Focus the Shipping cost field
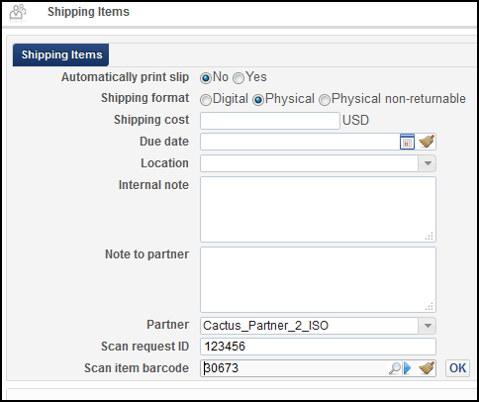This screenshot has width=479, height=402. click(x=270, y=121)
